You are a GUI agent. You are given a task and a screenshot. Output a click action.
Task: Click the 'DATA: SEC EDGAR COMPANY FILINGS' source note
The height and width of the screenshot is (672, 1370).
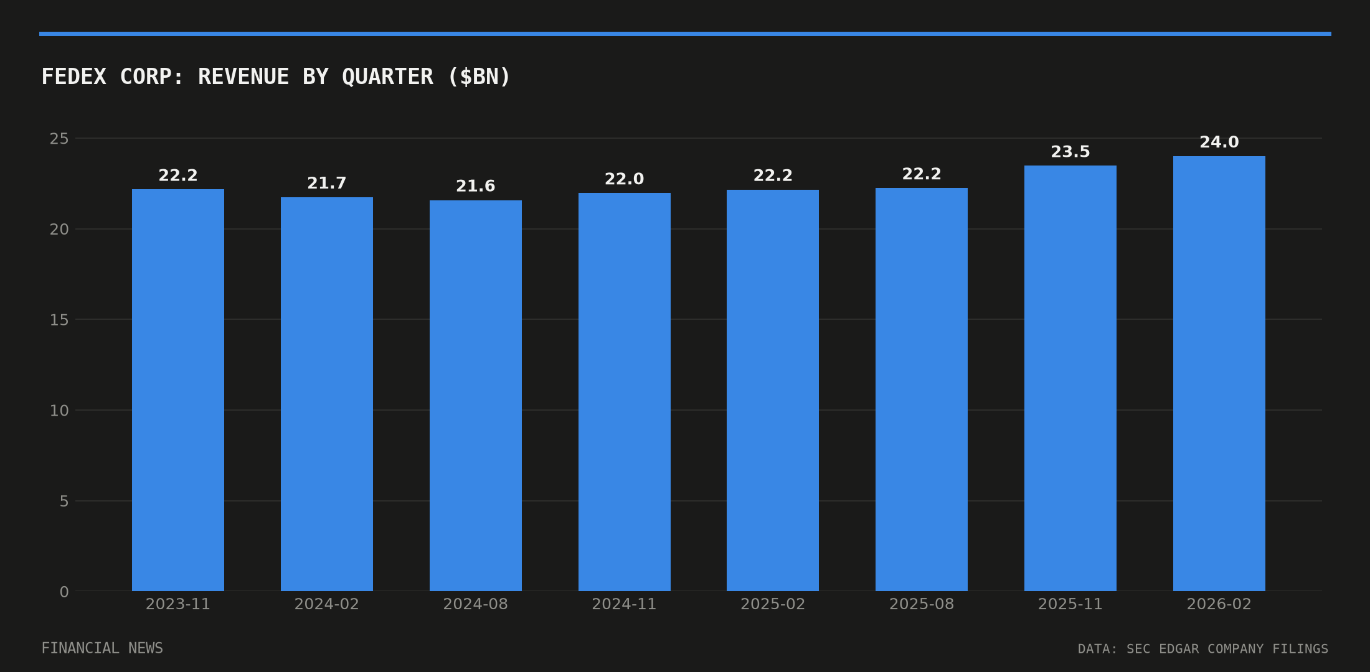pyautogui.click(x=1203, y=649)
